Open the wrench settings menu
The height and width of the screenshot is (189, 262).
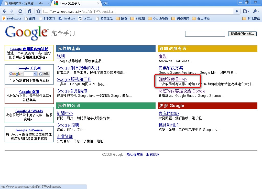click(256, 11)
